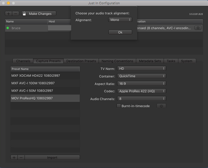The height and width of the screenshot is (168, 208).
Task: Go to the Naming Conventions tab
Action: (117, 61)
